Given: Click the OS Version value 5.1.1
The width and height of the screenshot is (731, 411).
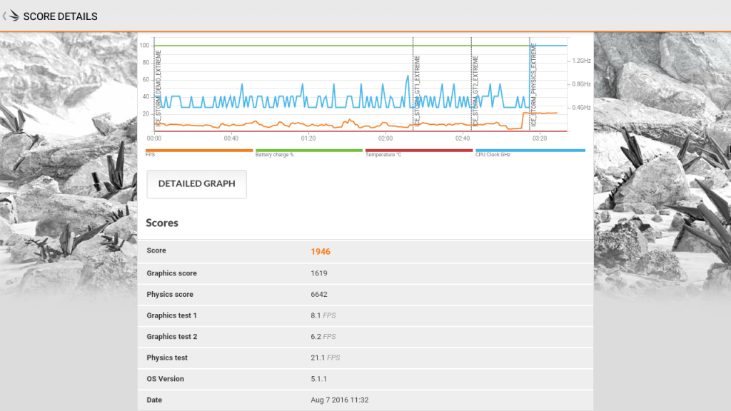Looking at the screenshot, I should (318, 379).
